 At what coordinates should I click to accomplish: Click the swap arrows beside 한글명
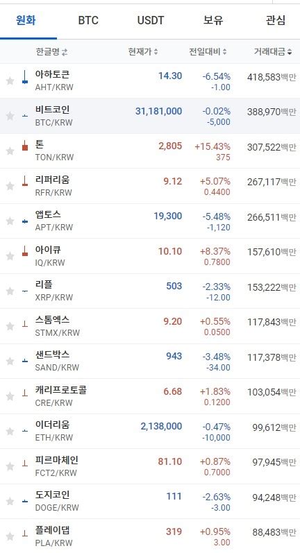[x=64, y=52]
